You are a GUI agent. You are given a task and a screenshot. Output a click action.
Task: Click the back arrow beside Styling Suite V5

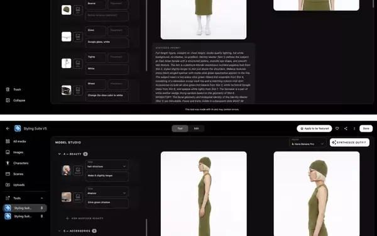(8, 128)
